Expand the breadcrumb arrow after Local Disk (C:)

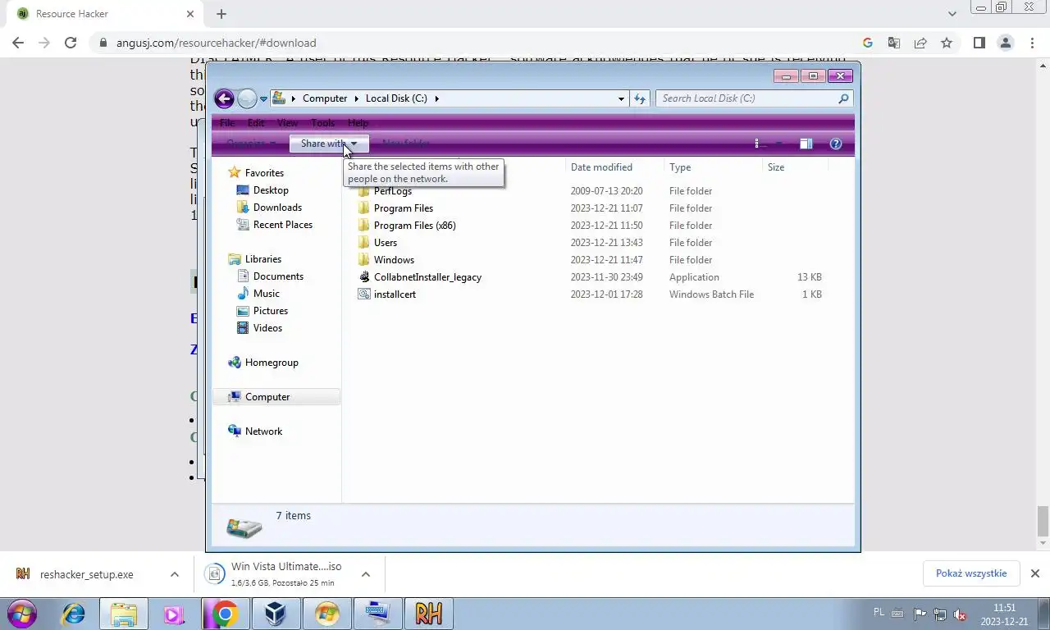pos(436,98)
